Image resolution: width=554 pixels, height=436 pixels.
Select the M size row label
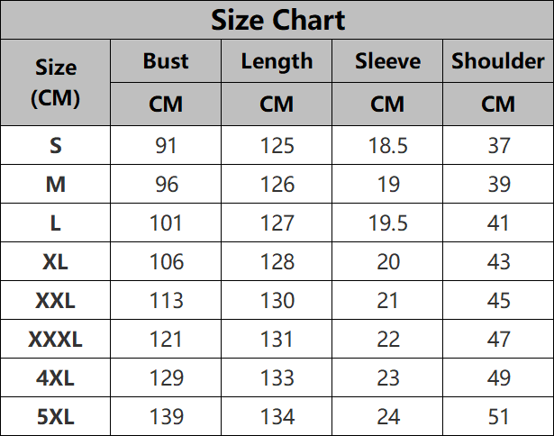pyautogui.click(x=56, y=184)
